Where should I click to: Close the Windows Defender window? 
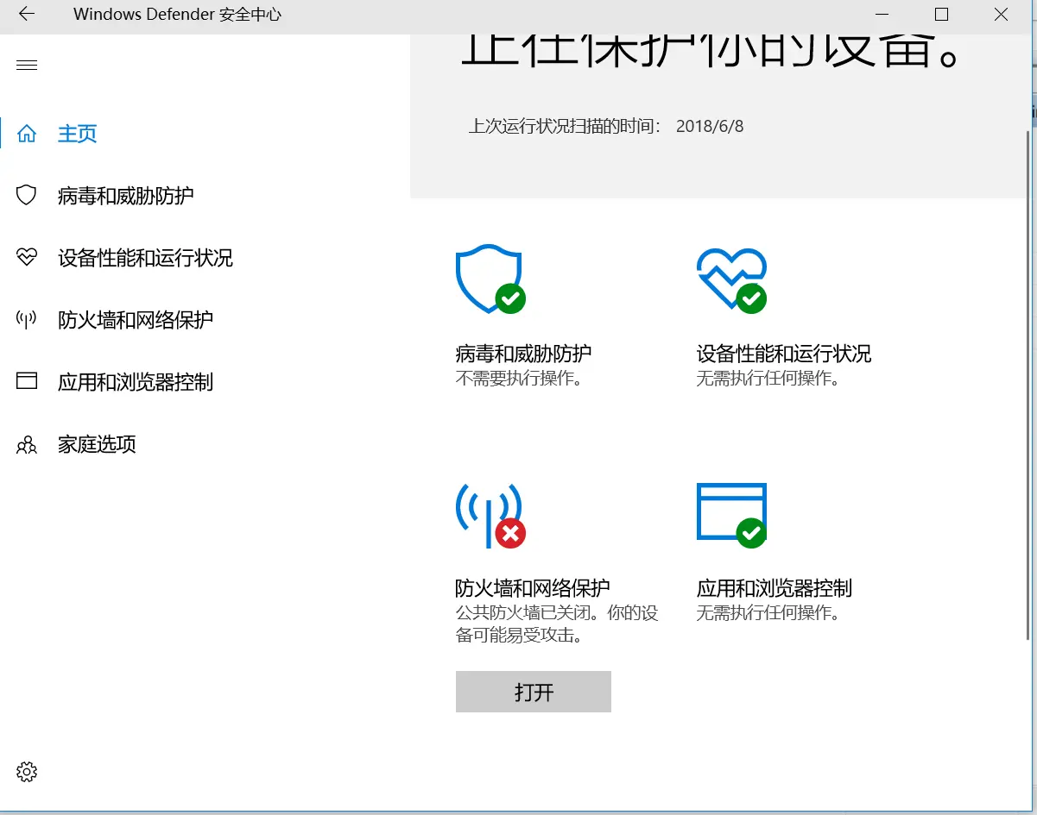tap(1001, 15)
